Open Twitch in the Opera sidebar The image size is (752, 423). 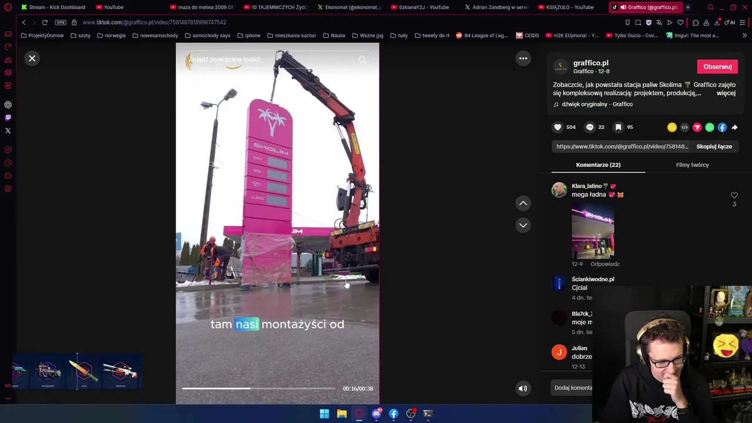click(8, 117)
